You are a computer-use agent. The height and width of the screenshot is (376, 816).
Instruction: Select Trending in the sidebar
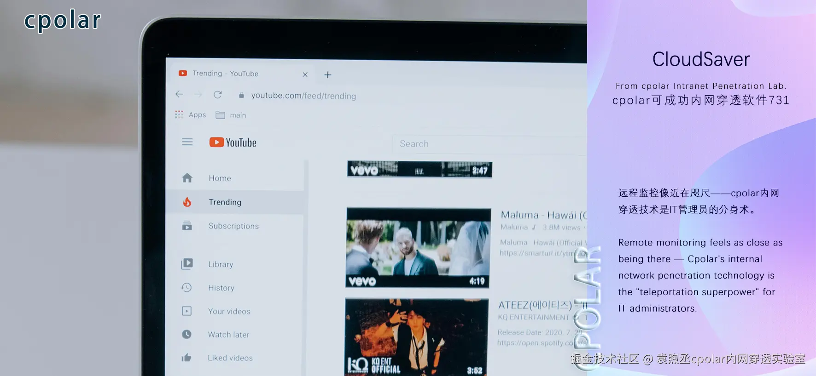[235, 202]
